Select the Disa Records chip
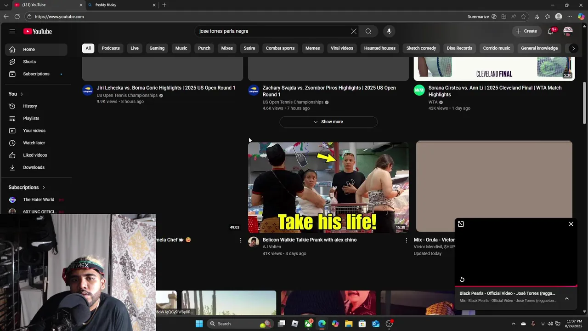 459,48
